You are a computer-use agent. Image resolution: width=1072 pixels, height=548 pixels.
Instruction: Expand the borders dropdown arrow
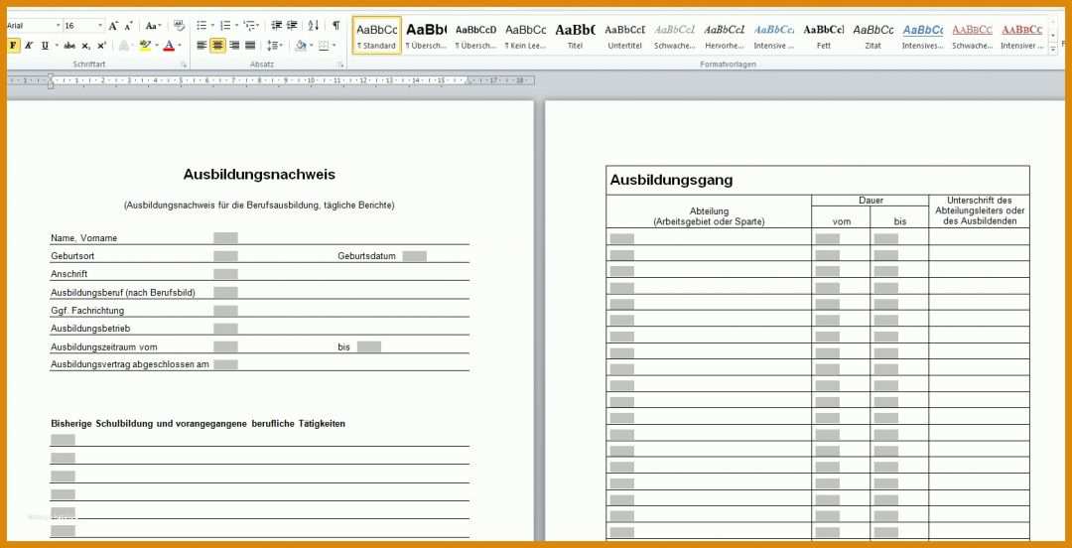pos(335,46)
